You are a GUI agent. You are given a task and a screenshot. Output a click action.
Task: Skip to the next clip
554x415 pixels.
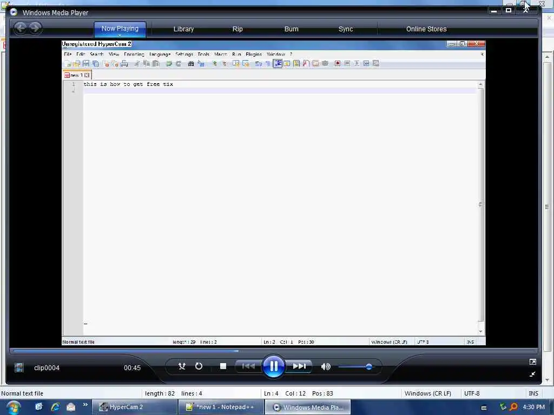coord(299,366)
